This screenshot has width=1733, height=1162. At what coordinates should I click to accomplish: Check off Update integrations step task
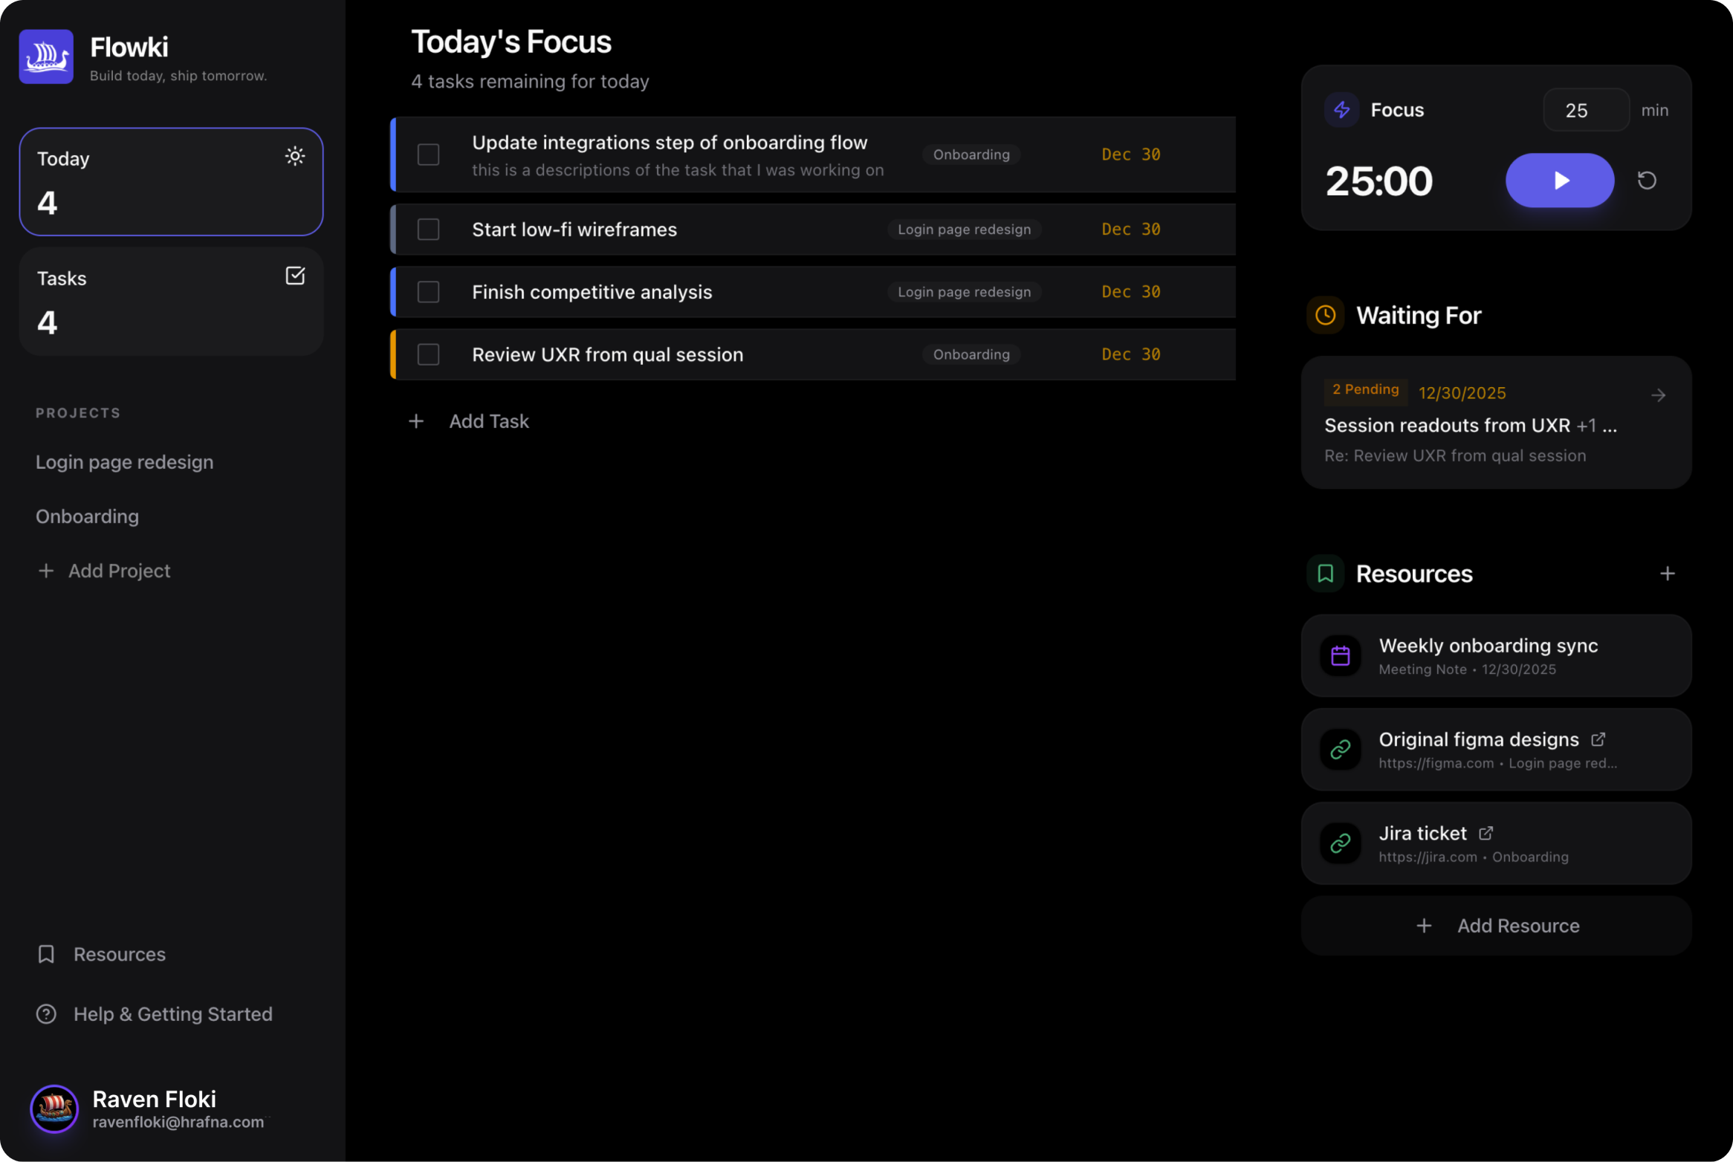(x=428, y=155)
